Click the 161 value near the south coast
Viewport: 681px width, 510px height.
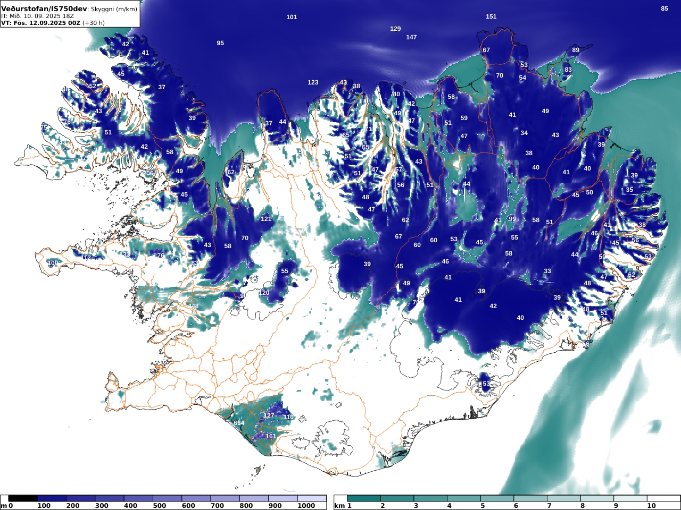click(271, 436)
